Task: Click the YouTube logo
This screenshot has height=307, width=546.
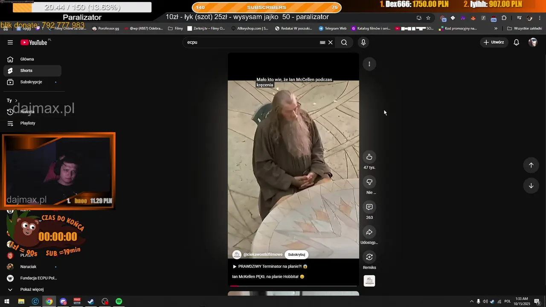Action: [x=34, y=42]
